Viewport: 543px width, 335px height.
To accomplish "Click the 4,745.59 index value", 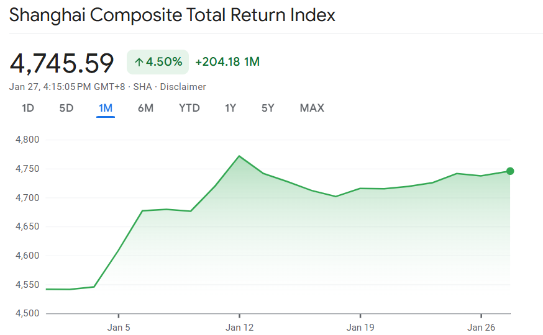I will tap(62, 63).
